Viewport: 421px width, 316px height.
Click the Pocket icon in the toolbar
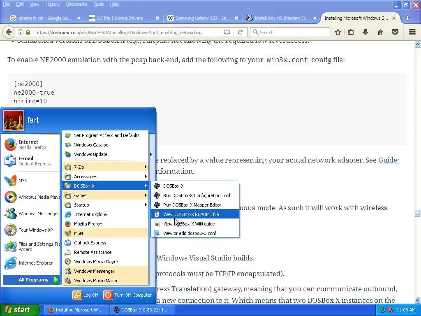tap(395, 32)
